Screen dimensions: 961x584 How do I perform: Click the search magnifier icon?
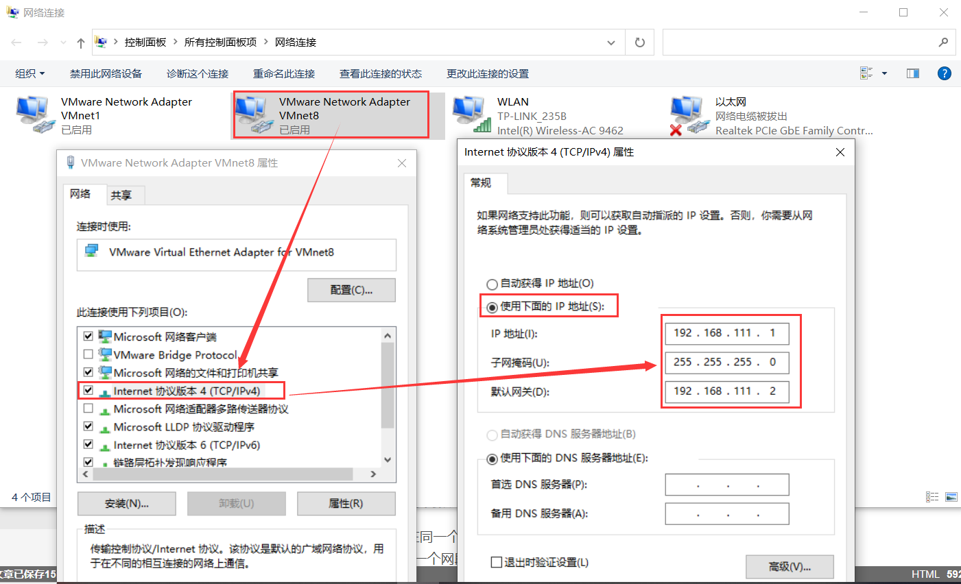point(944,42)
